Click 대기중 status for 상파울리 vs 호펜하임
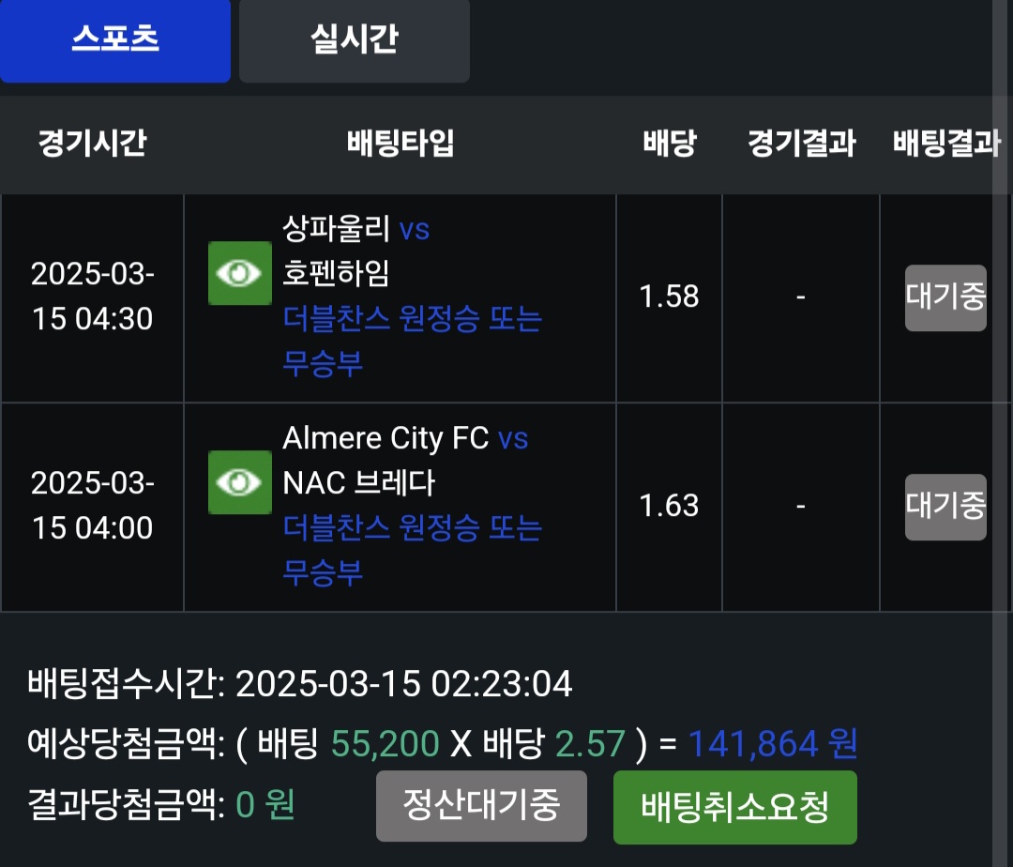This screenshot has width=1013, height=867. 945,297
